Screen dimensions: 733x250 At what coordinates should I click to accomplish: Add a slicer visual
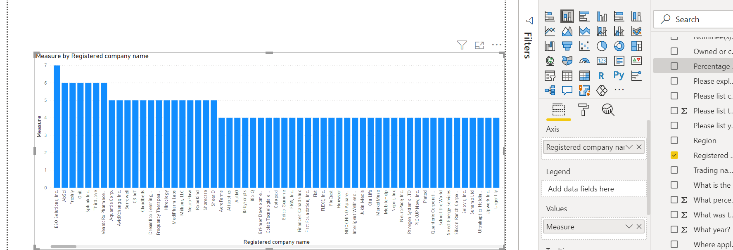click(x=550, y=76)
